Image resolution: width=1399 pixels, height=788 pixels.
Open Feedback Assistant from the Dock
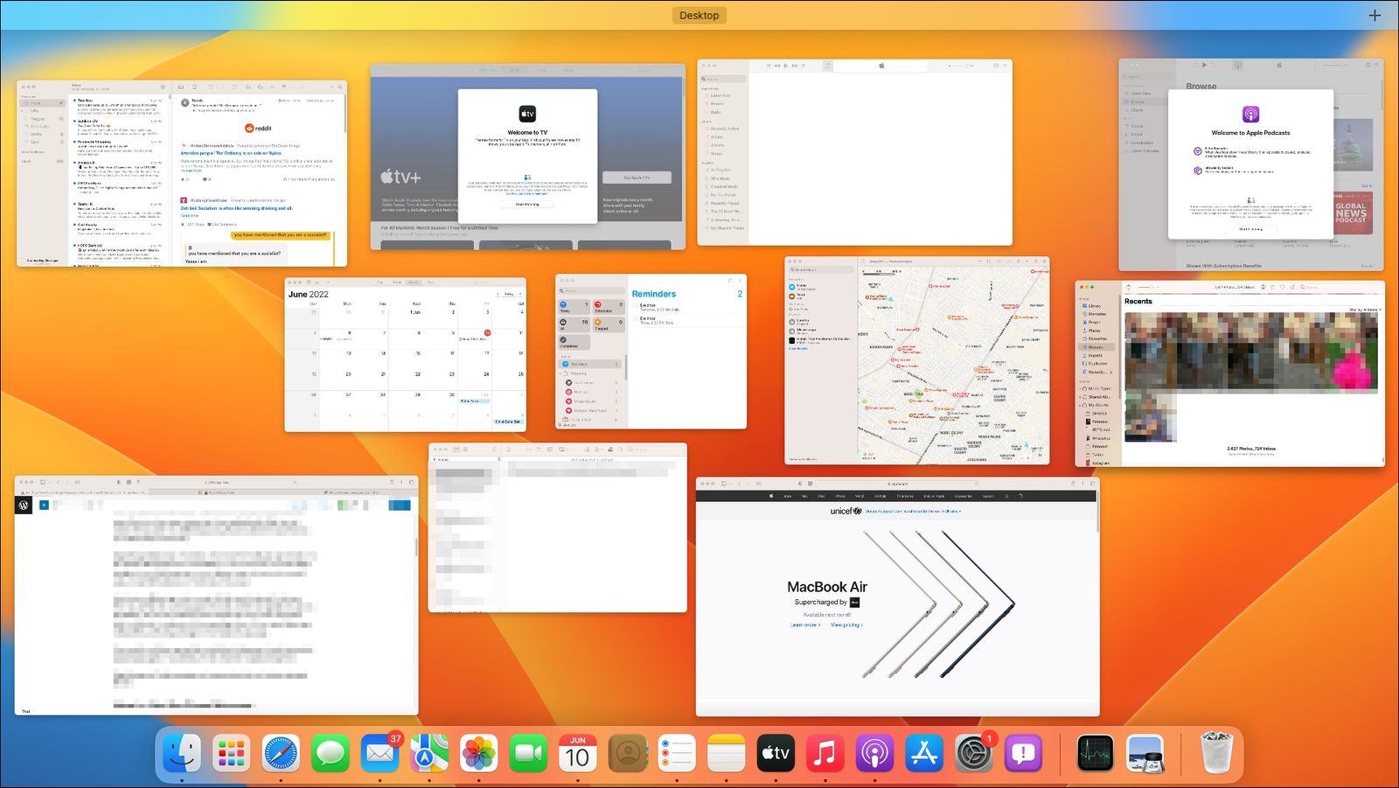tap(1023, 752)
